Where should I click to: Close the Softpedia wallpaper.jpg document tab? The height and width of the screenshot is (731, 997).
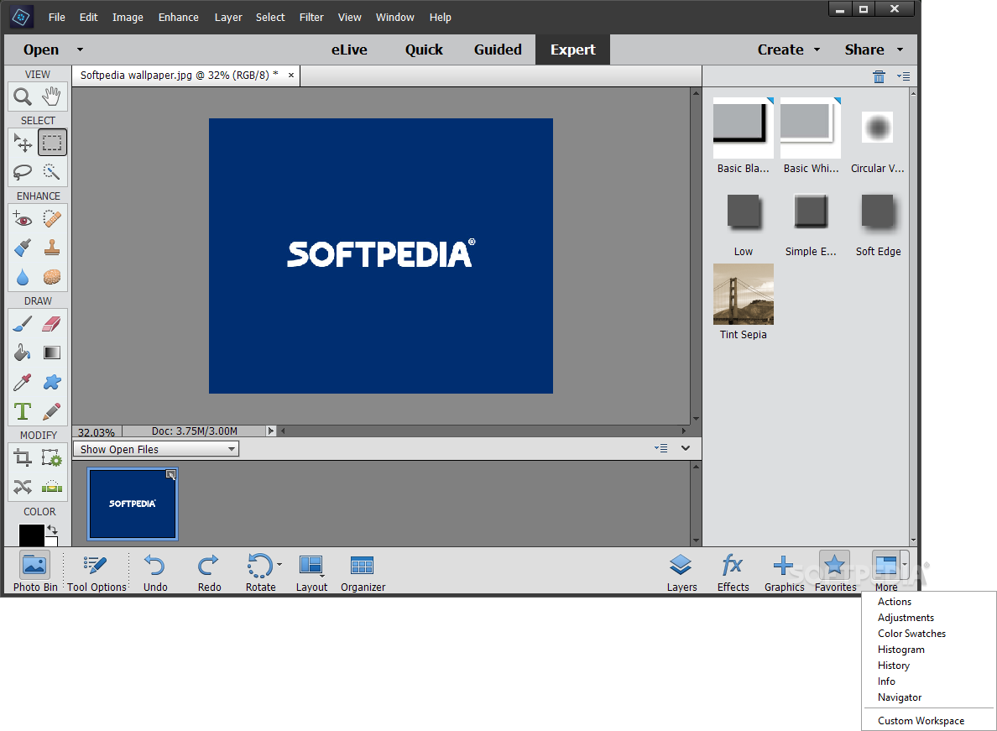coord(291,75)
